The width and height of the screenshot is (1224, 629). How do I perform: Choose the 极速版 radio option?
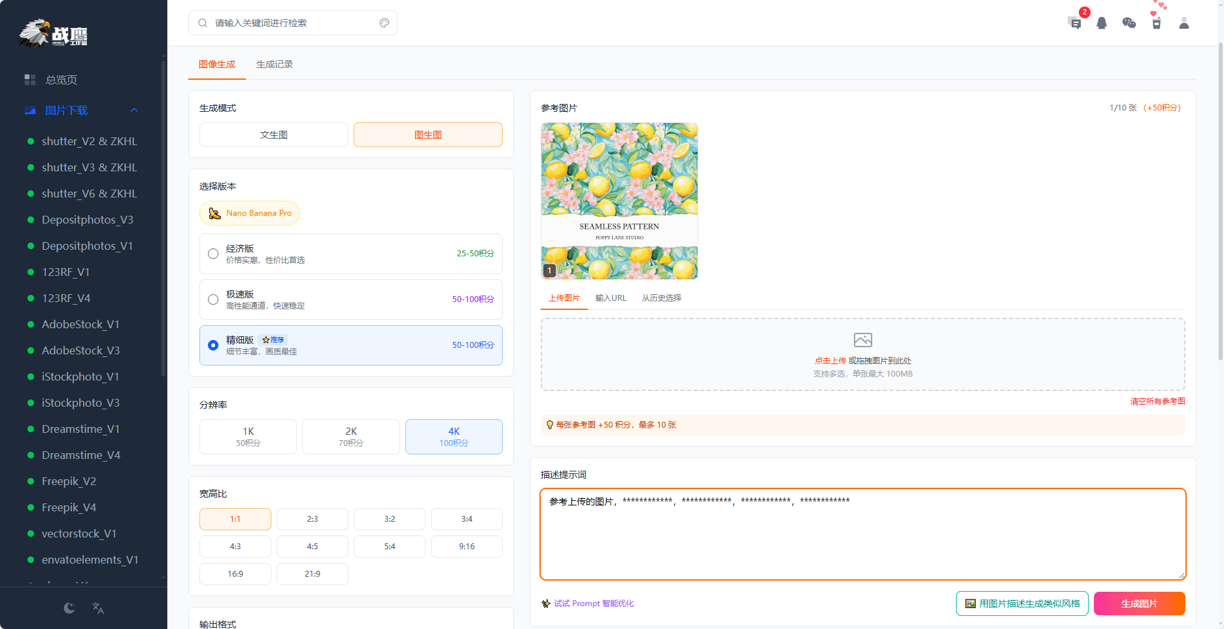[x=212, y=299]
